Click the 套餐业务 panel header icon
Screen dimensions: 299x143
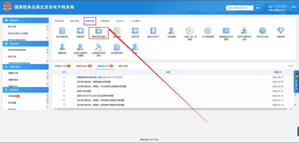(6, 20)
